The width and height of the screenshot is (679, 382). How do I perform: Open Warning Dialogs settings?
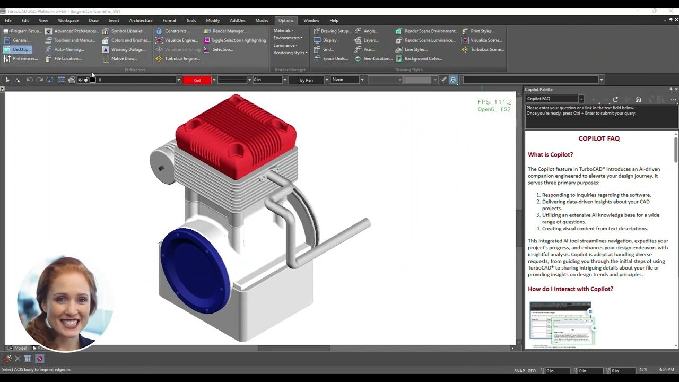124,49
